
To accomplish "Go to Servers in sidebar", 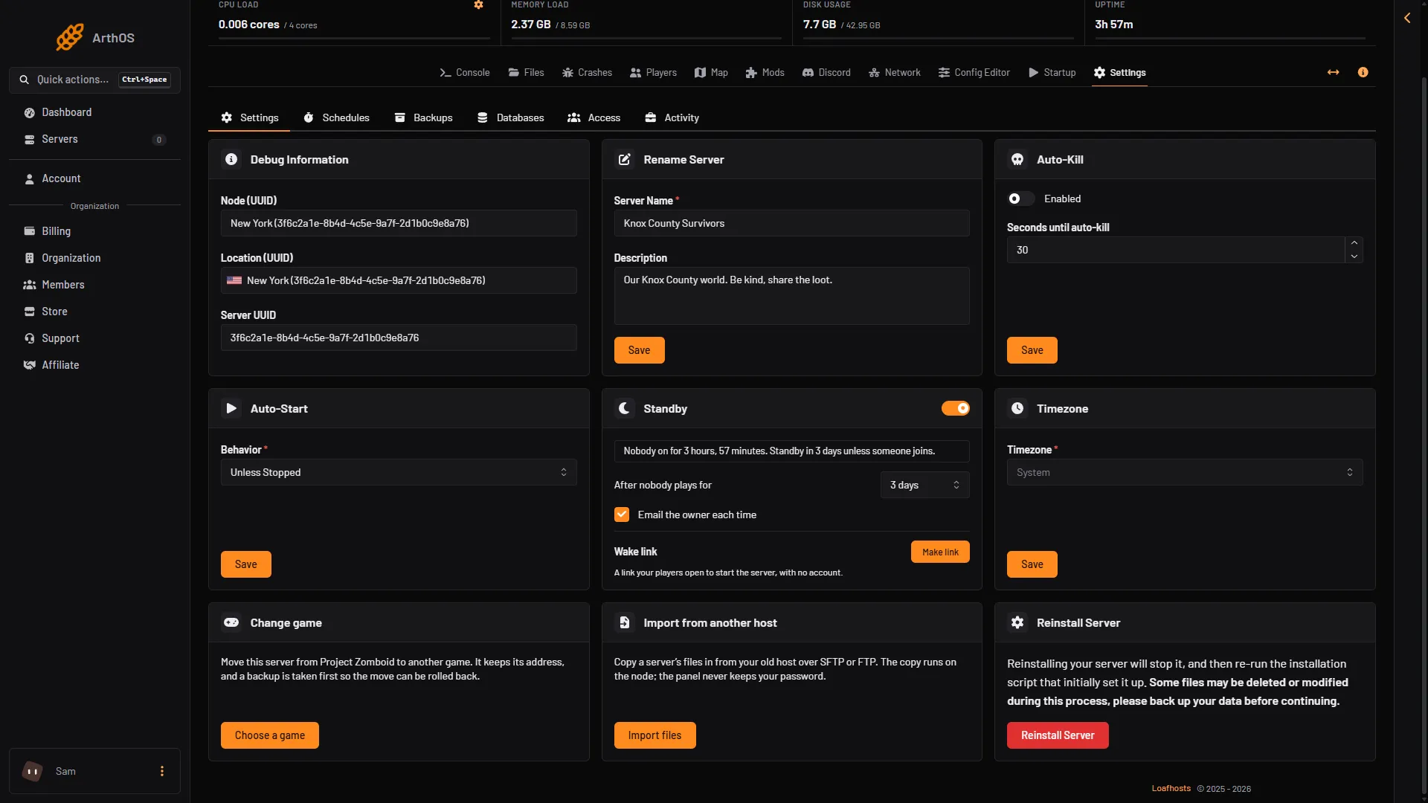I will coord(94,139).
